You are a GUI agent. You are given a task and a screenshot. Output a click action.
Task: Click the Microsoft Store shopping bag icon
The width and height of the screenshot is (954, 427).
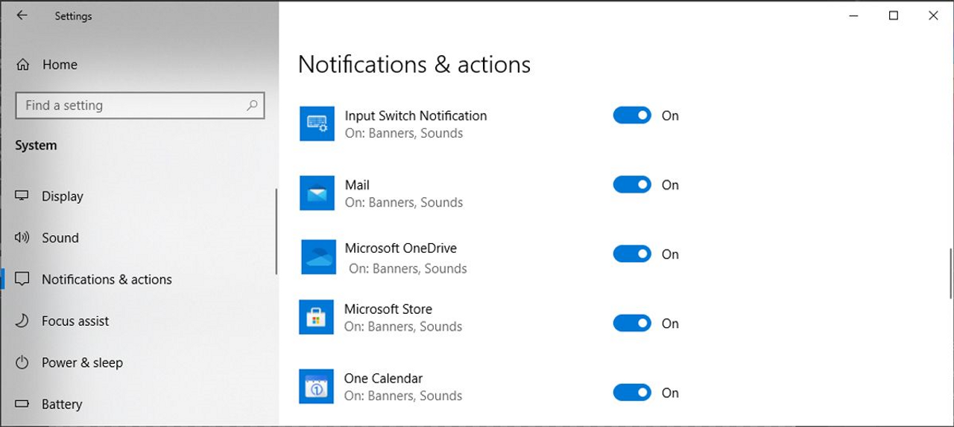[x=317, y=317]
